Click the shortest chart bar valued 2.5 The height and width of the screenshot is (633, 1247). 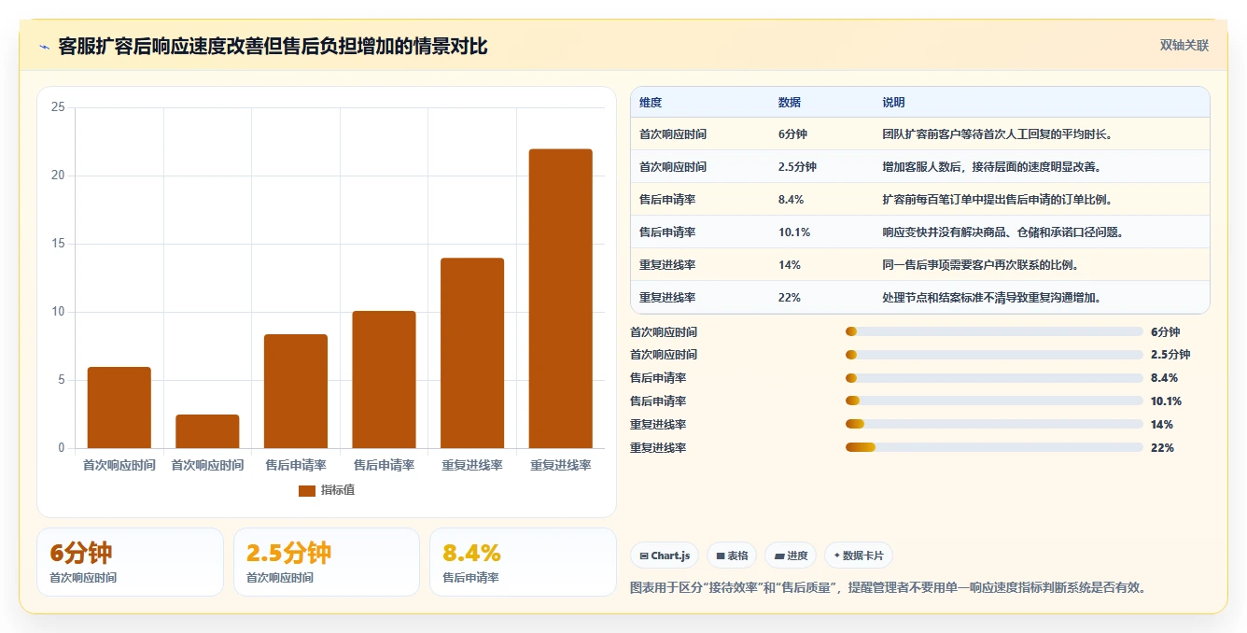(207, 431)
